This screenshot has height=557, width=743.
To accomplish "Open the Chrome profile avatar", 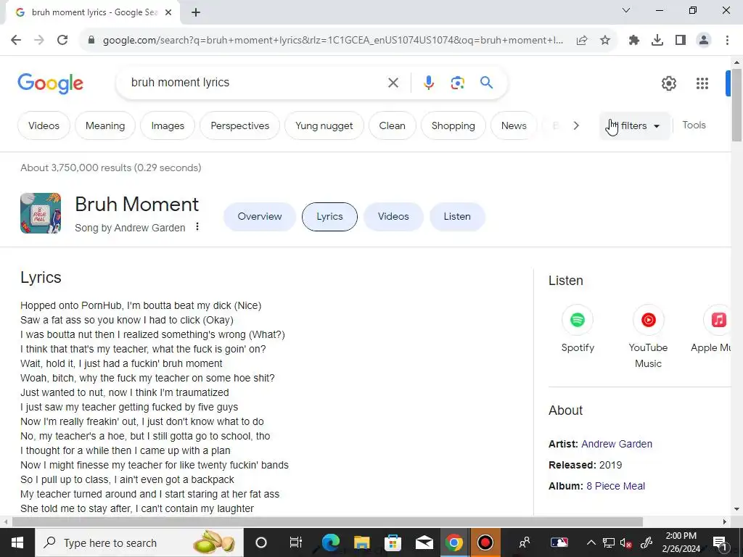I will pyautogui.click(x=704, y=41).
